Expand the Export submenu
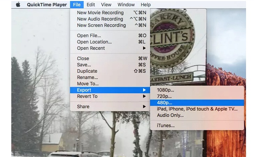This screenshot has height=157, width=254. 110,90
